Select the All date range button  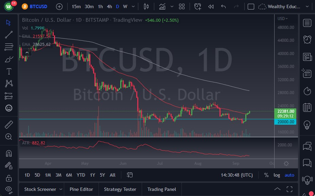112,175
